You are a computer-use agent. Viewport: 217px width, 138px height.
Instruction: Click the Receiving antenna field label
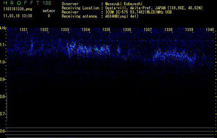79,16
